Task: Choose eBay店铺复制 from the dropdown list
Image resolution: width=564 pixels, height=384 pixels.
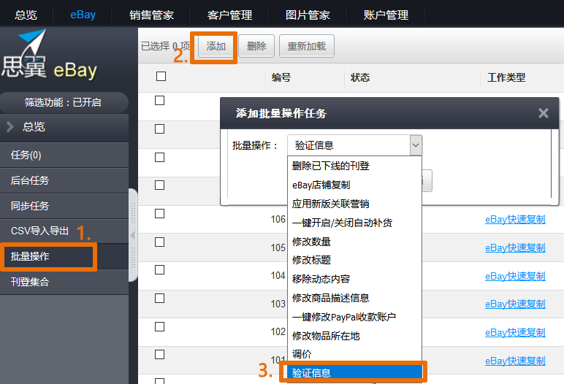Action: click(354, 185)
